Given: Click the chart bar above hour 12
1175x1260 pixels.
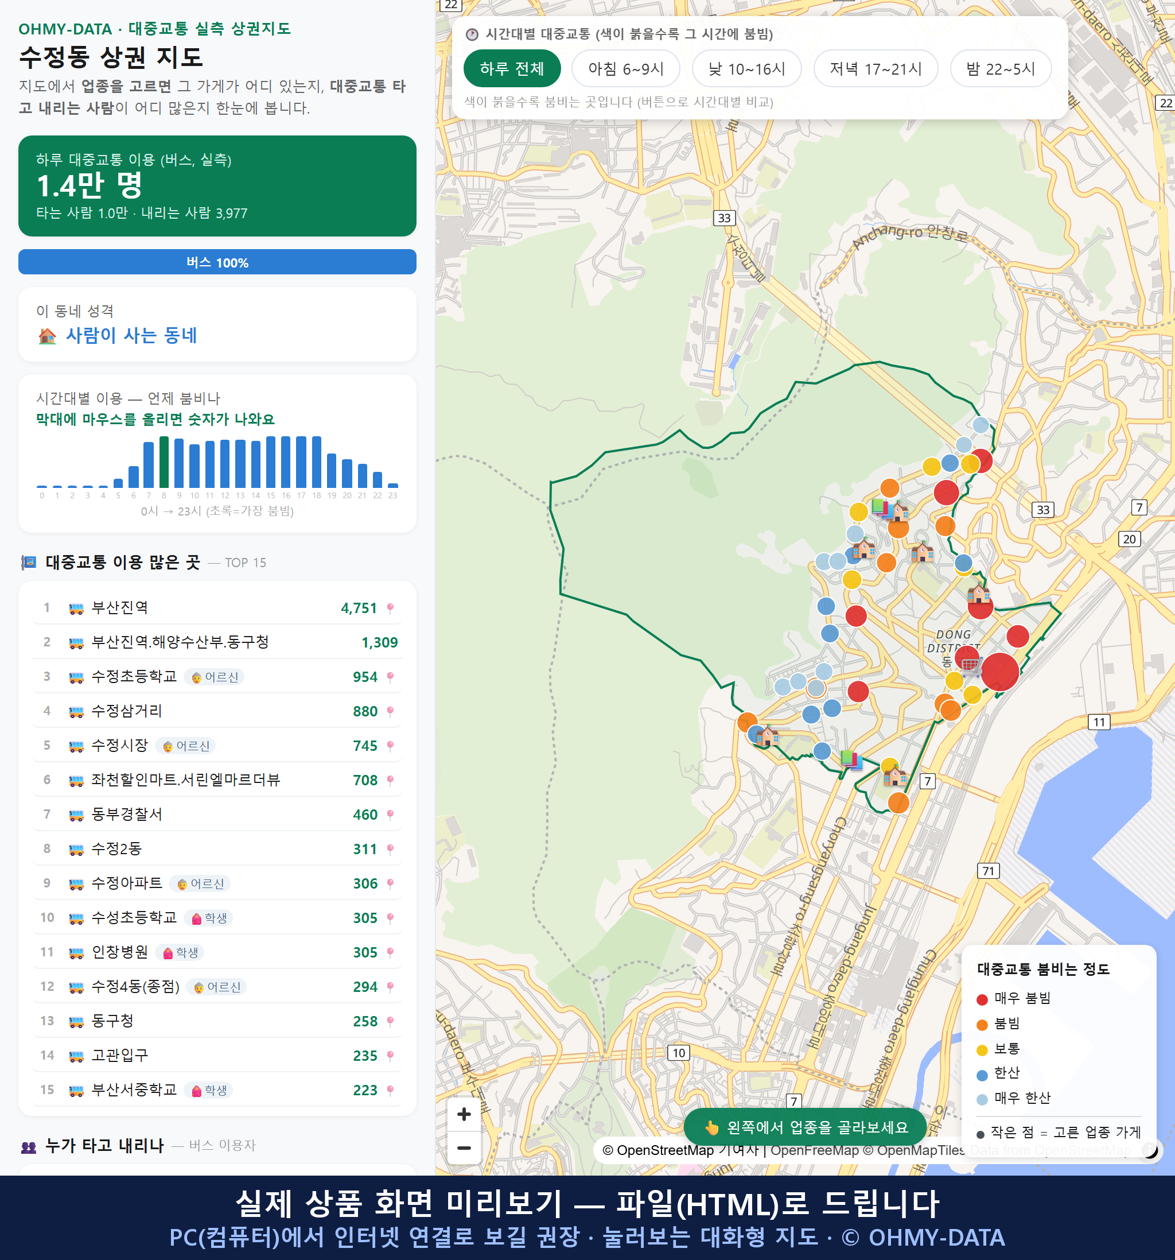Looking at the screenshot, I should 225,463.
